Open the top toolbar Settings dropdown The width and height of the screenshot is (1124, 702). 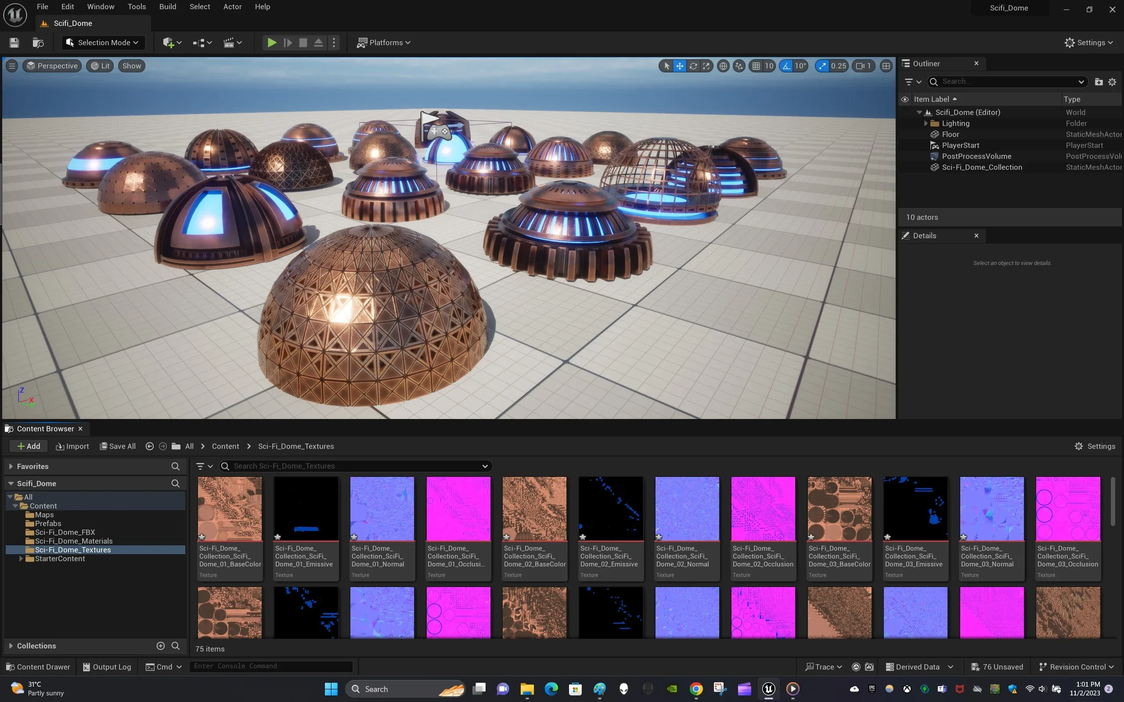1089,43
